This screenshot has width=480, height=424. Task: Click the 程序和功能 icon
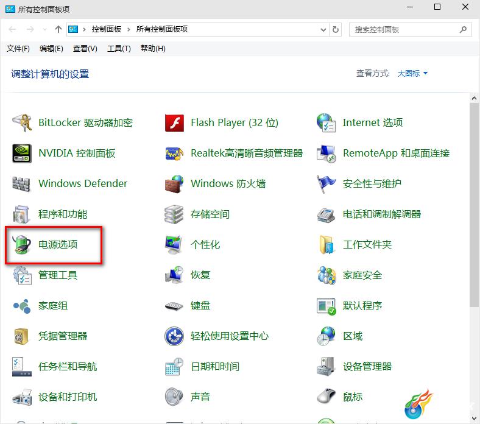pyautogui.click(x=22, y=214)
